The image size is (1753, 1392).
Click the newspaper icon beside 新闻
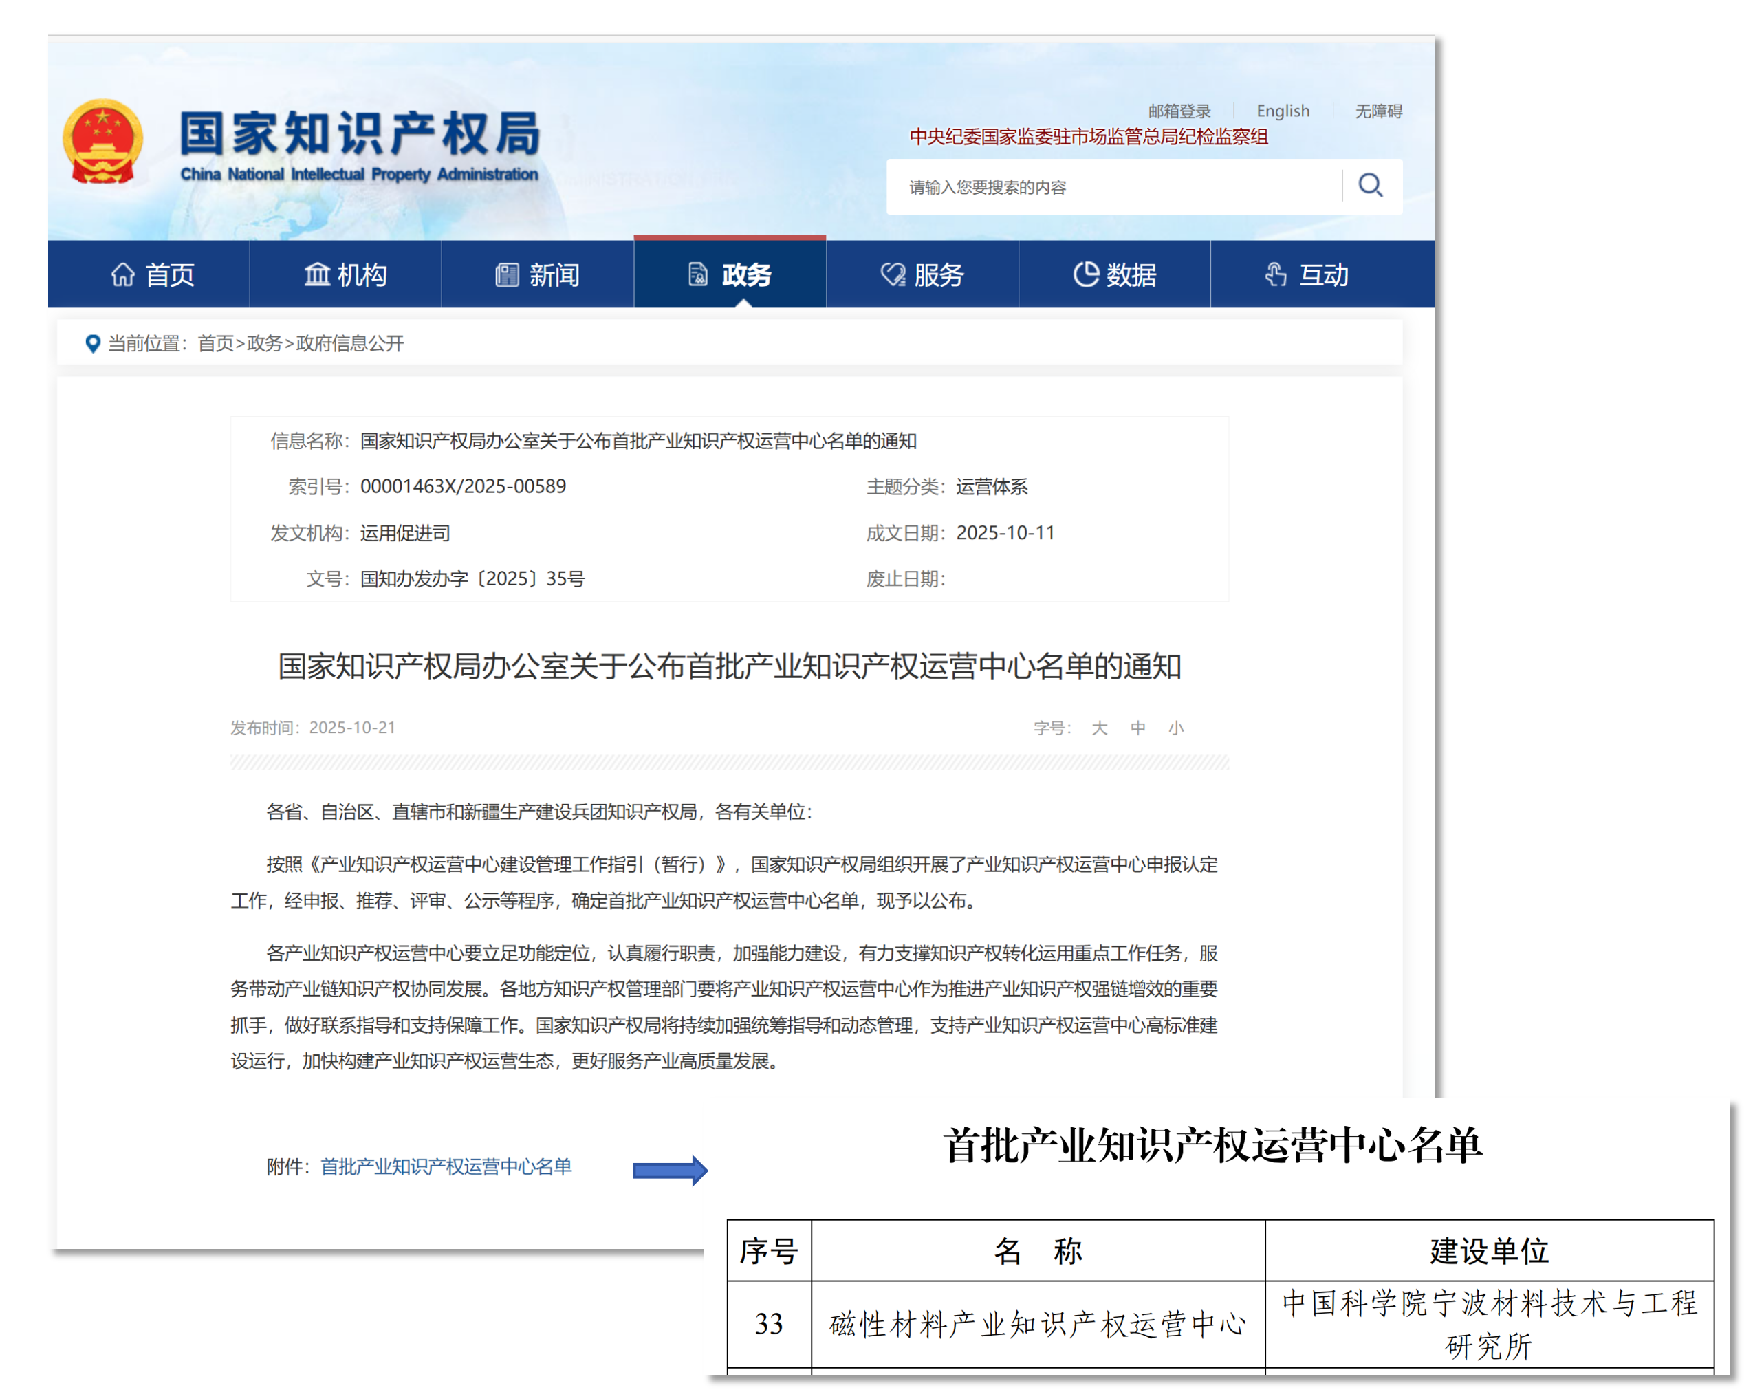pos(507,275)
